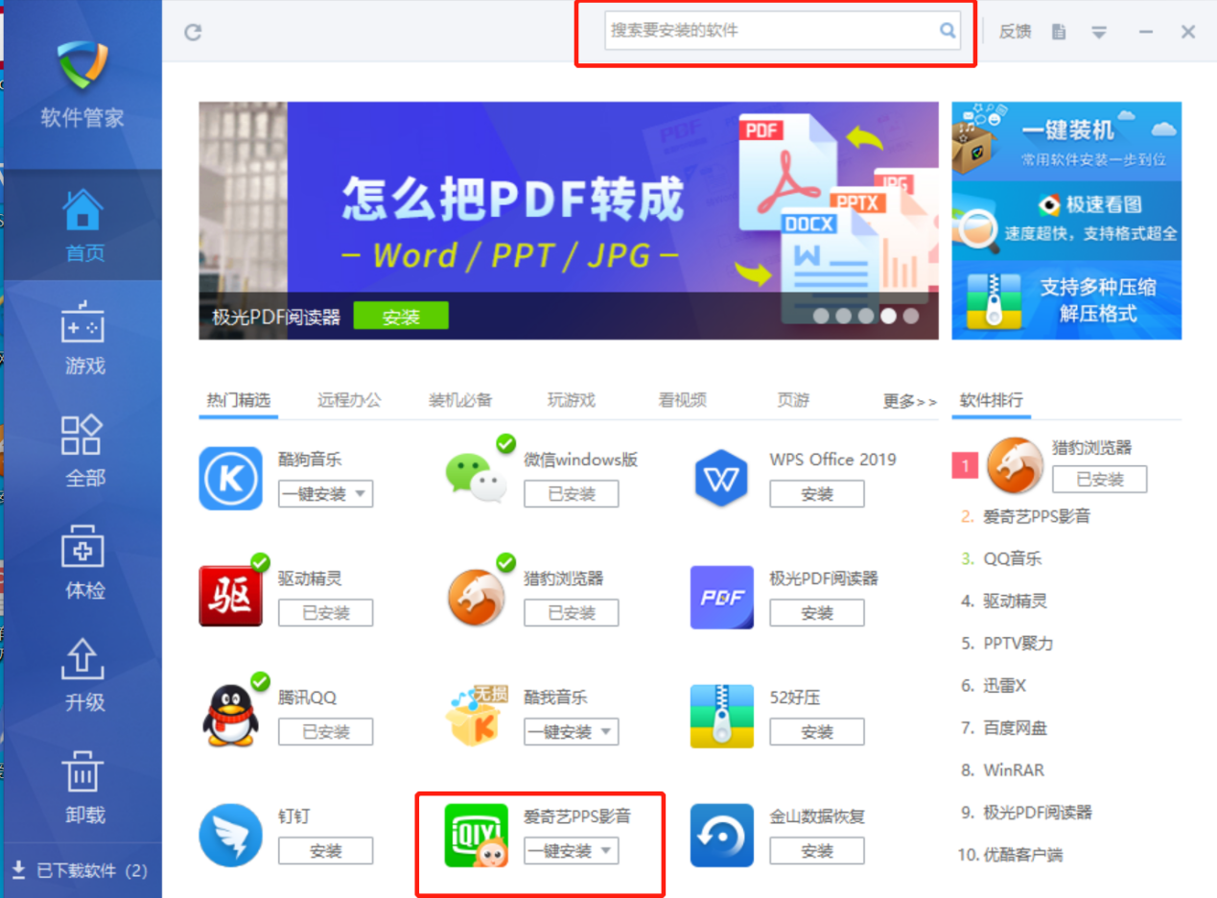1217x898 pixels.
Task: Open 全部 all software in sidebar
Action: pyautogui.click(x=82, y=450)
